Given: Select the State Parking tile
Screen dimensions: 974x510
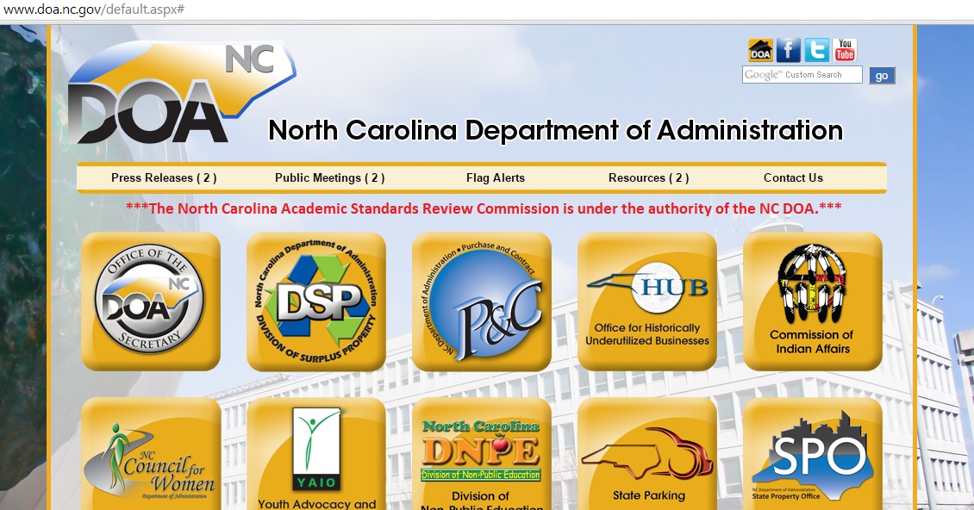Looking at the screenshot, I should click(x=647, y=455).
